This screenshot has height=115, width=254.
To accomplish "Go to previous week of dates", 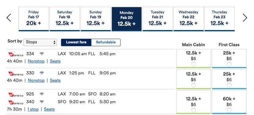I will tap(9, 18).
